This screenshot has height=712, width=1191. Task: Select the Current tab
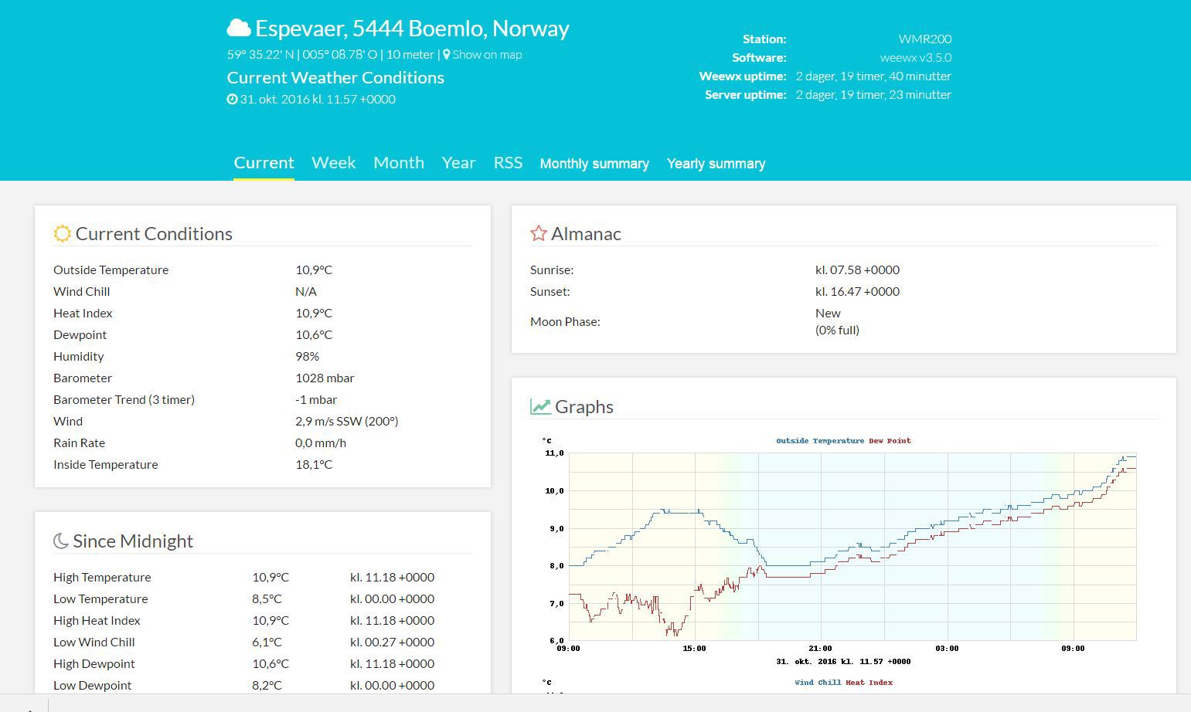click(x=264, y=163)
